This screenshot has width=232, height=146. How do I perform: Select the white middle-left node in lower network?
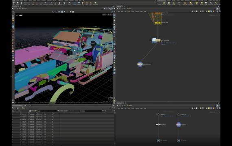coord(158,125)
